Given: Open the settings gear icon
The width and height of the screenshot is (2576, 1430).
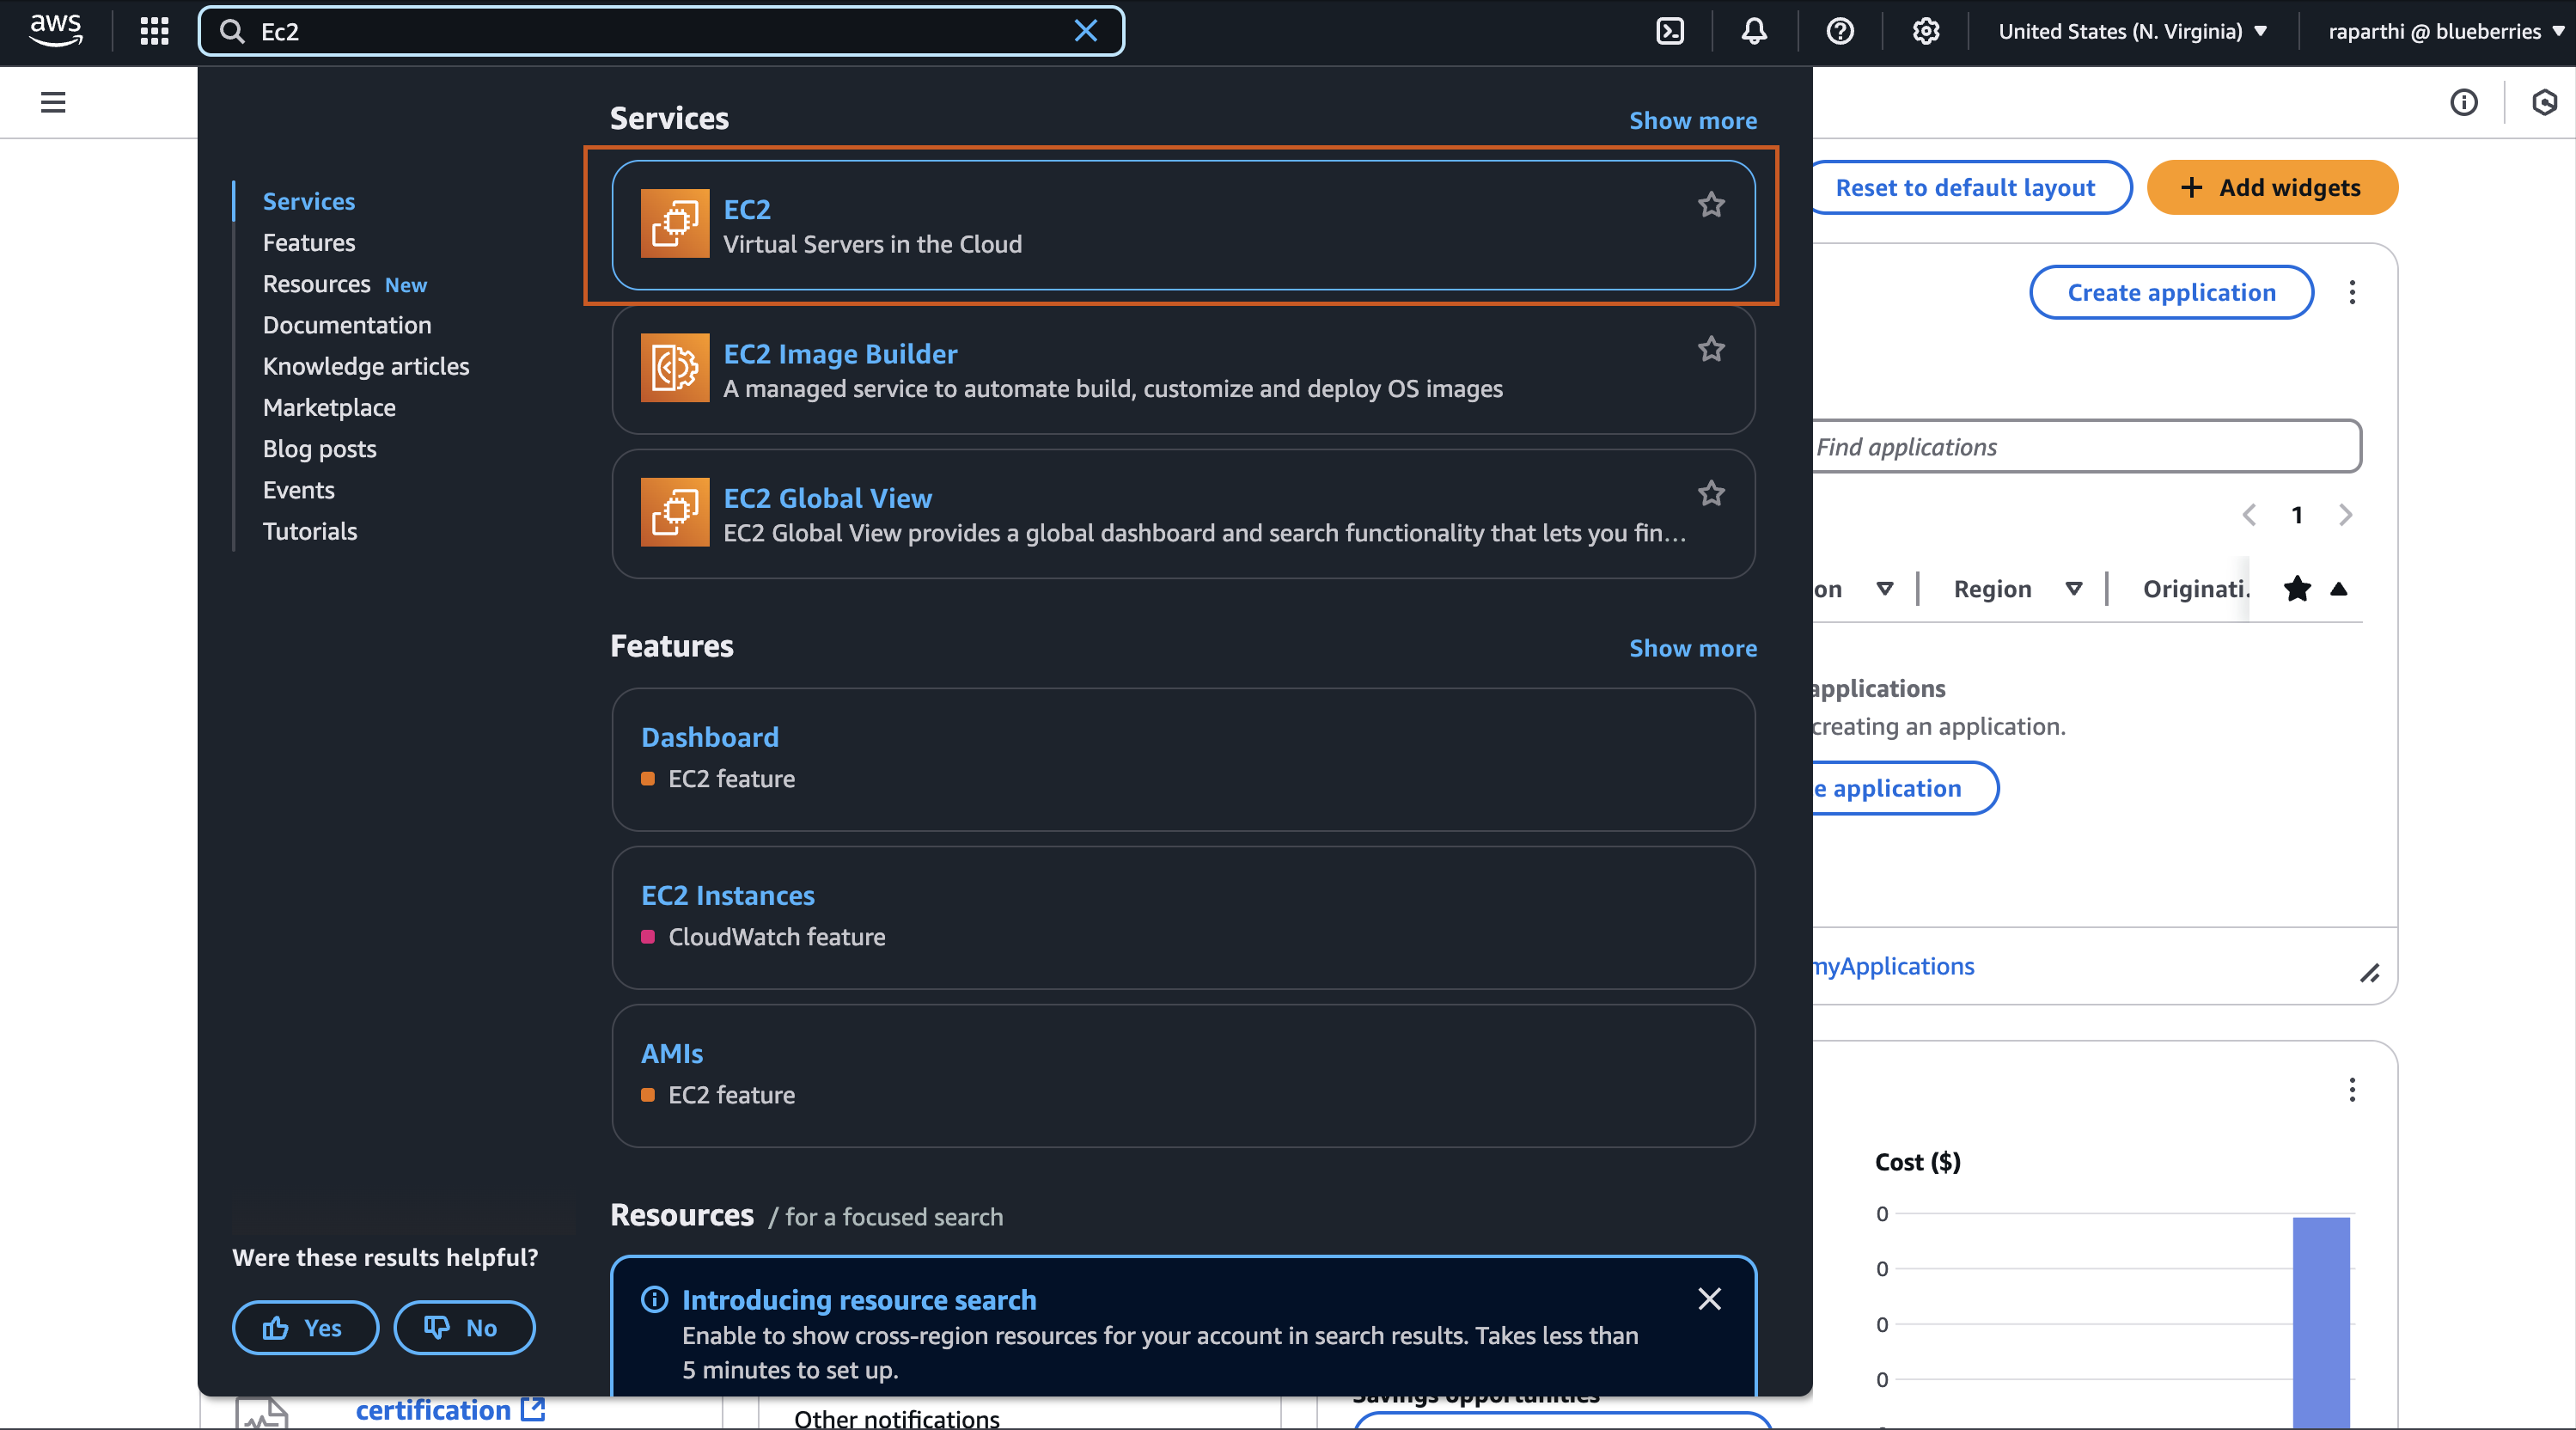Looking at the screenshot, I should pos(1926,31).
